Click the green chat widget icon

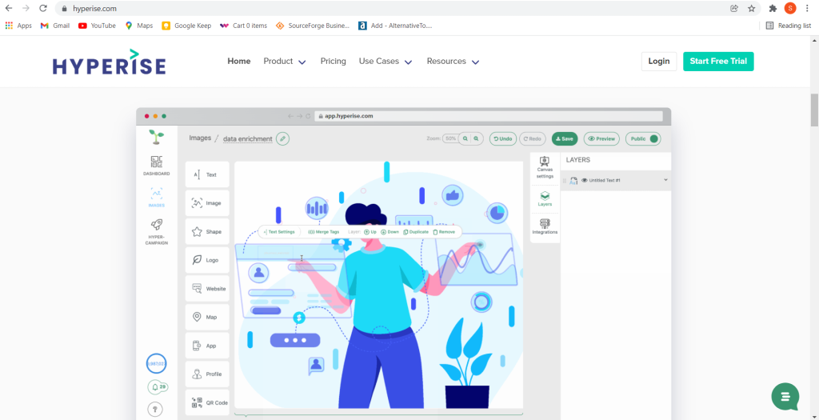(785, 396)
